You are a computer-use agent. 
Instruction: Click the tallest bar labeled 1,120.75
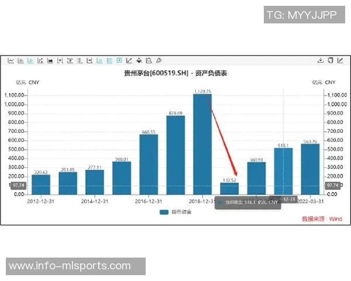point(202,145)
